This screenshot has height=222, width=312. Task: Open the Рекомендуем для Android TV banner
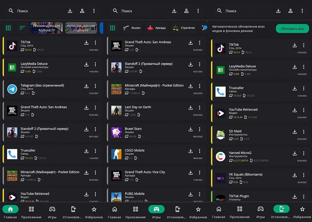click(x=47, y=28)
